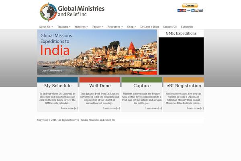
Task: Click Learn more under Well Done
Action: click(x=111, y=108)
